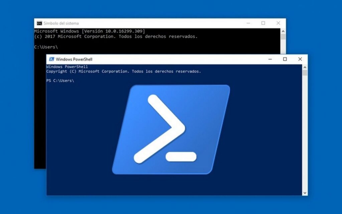Click the maximize icon of Windows PowerShell
Viewport: 342px width, 214px height.
[x=285, y=59]
